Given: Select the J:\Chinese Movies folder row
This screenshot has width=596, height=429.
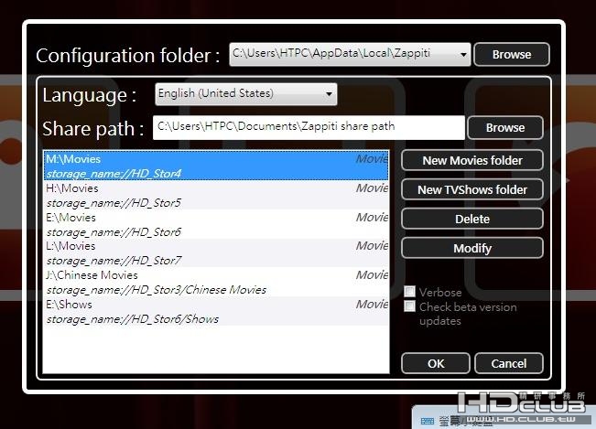Looking at the screenshot, I should (216, 282).
